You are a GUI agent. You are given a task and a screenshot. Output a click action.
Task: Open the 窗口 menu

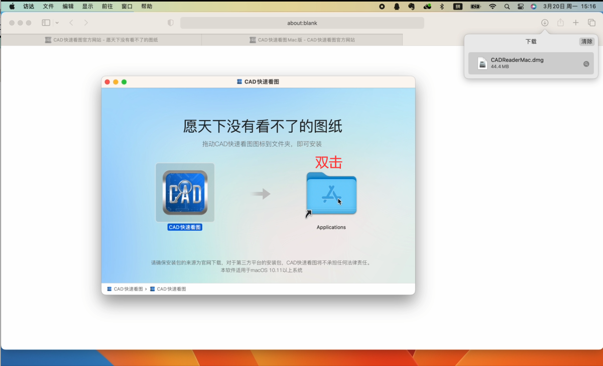point(127,7)
